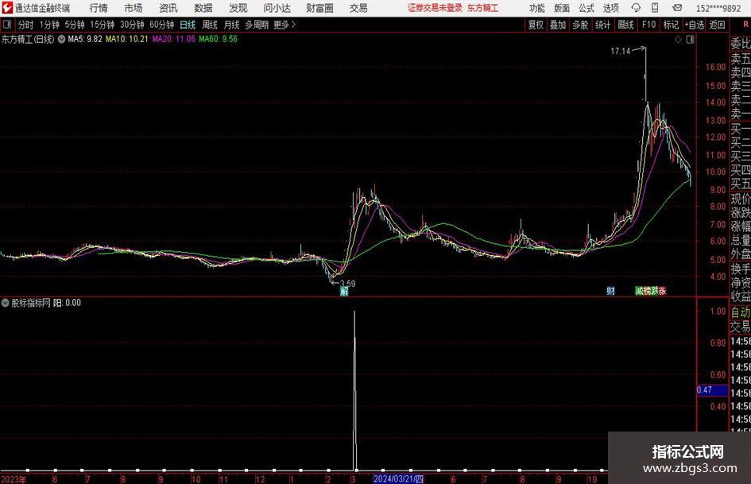This screenshot has height=484, width=751.
Task: Click the MA5: 9.82 value
Action: click(x=85, y=39)
